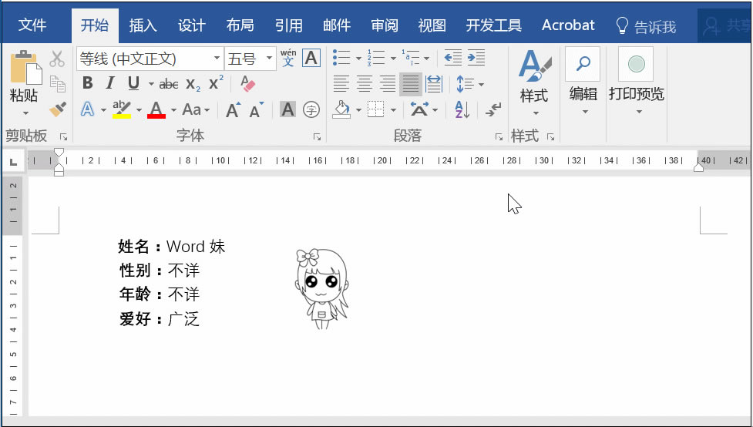Screen dimensions: 753x427
Task: Open Styles pane launcher
Action: pyautogui.click(x=551, y=137)
